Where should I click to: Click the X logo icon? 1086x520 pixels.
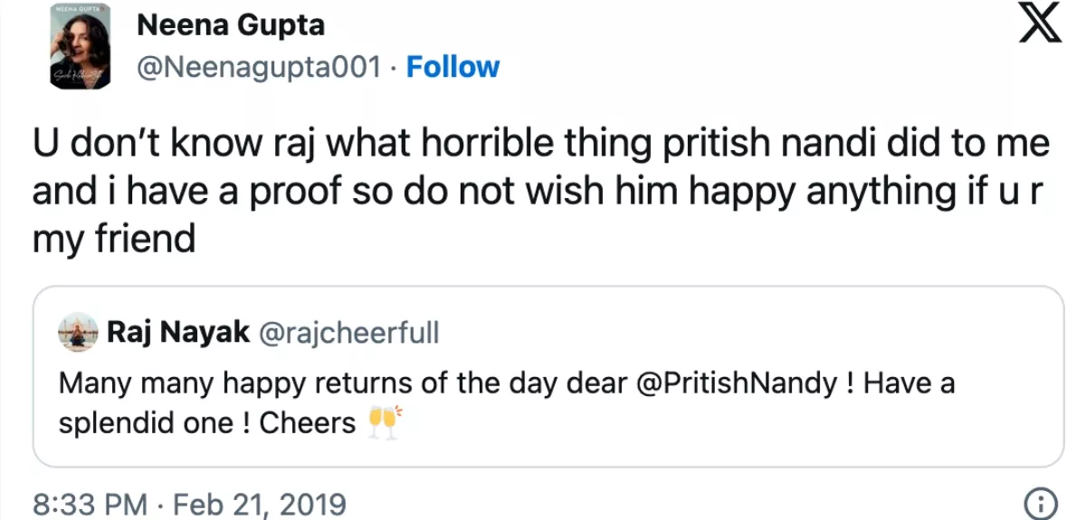[1041, 28]
